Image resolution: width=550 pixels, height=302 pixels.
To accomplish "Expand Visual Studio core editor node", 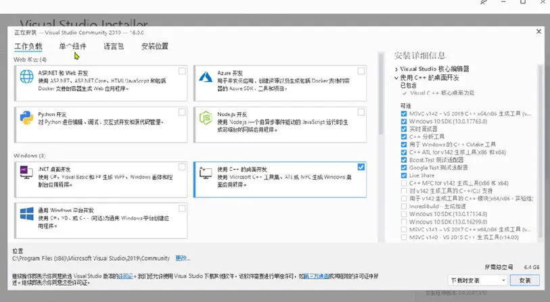I will [396, 69].
